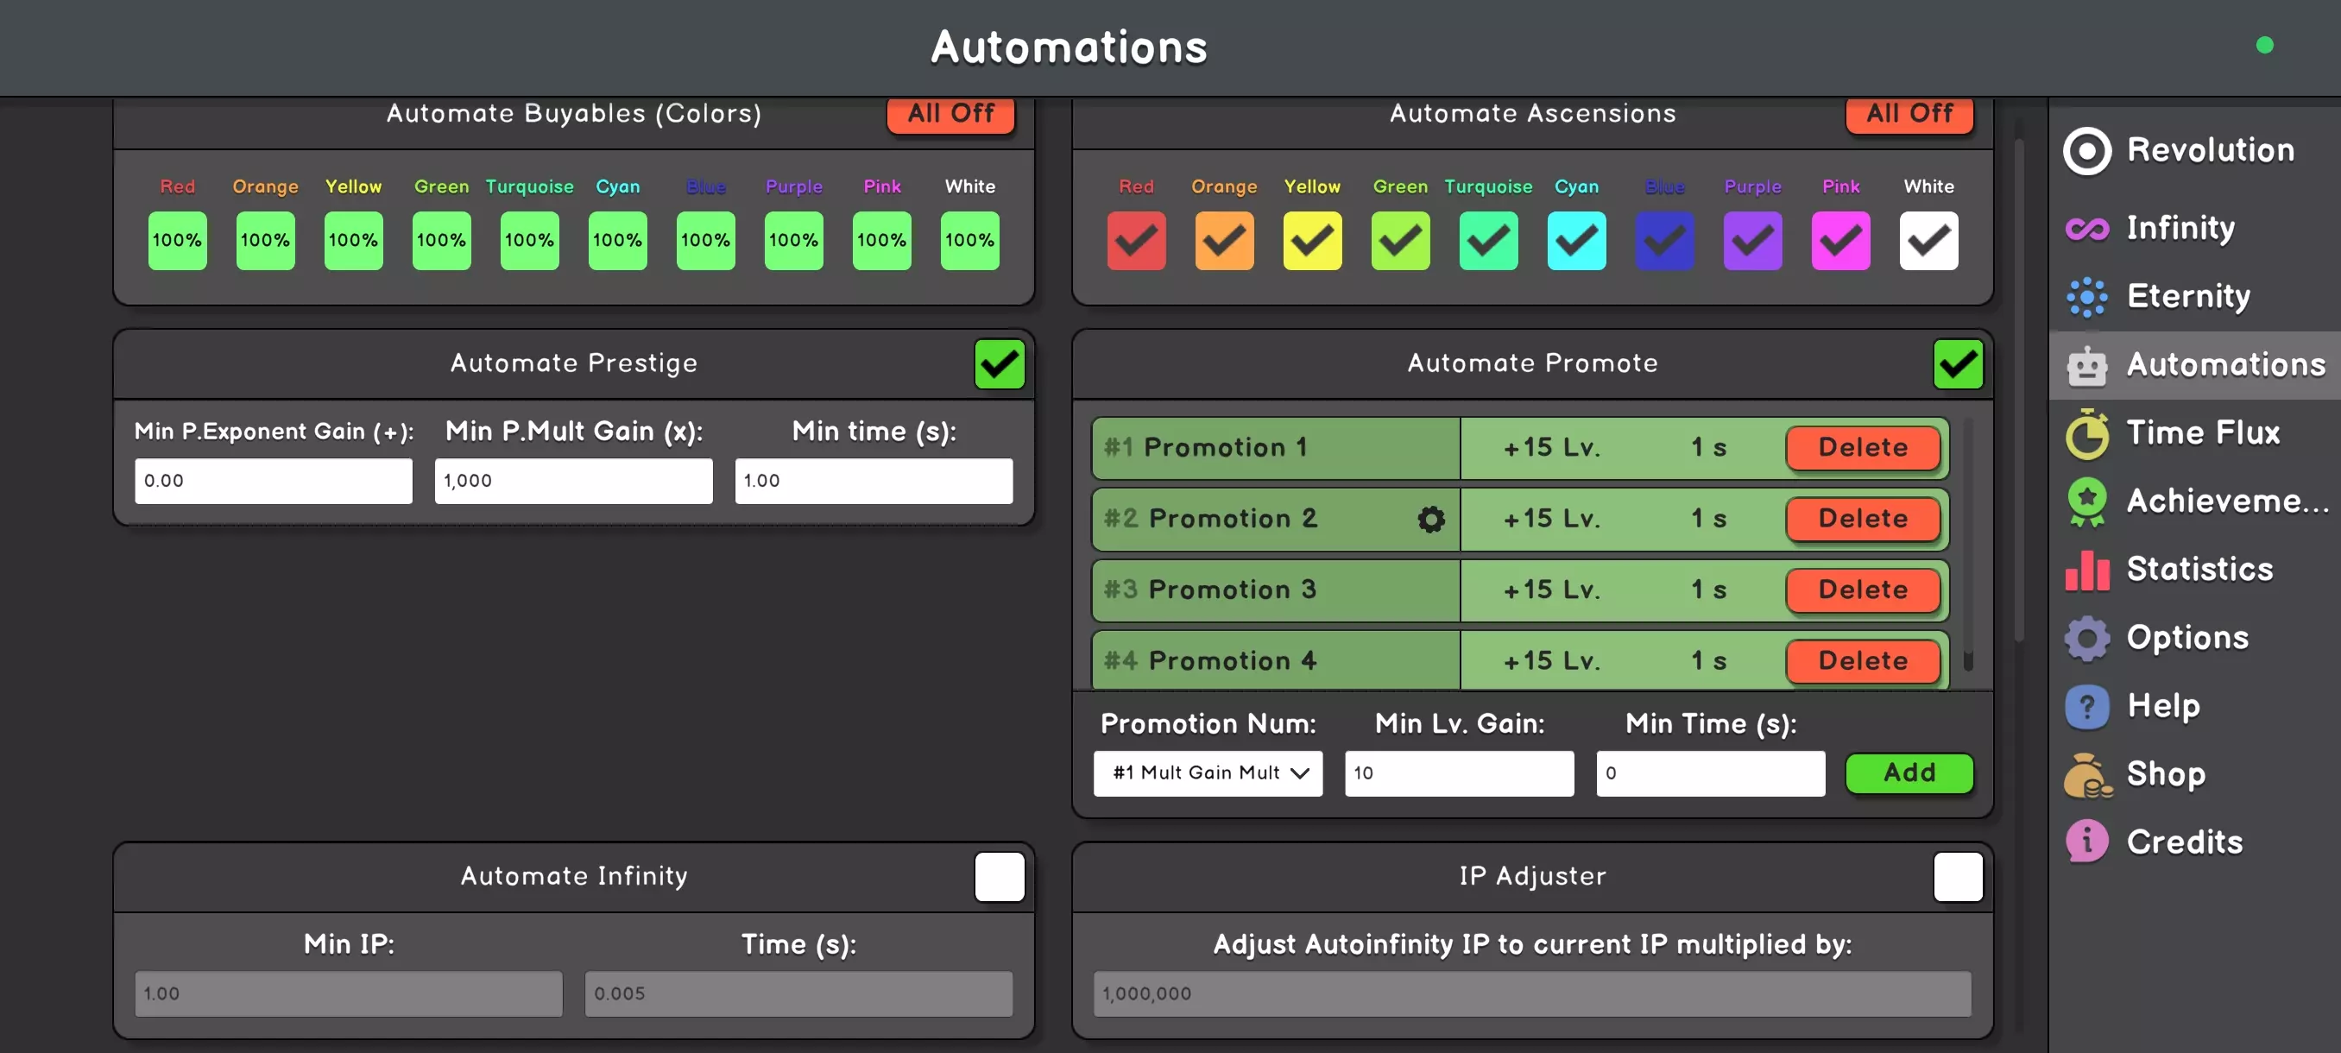Toggle the IP Adjuster checkbox
Image resolution: width=2341 pixels, height=1053 pixels.
(x=1958, y=877)
